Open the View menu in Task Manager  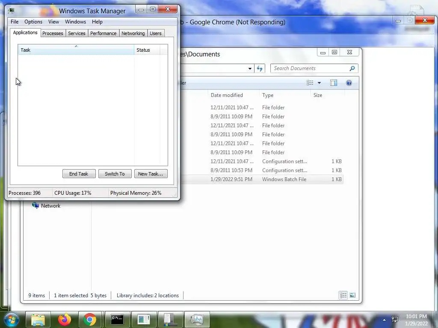53,22
